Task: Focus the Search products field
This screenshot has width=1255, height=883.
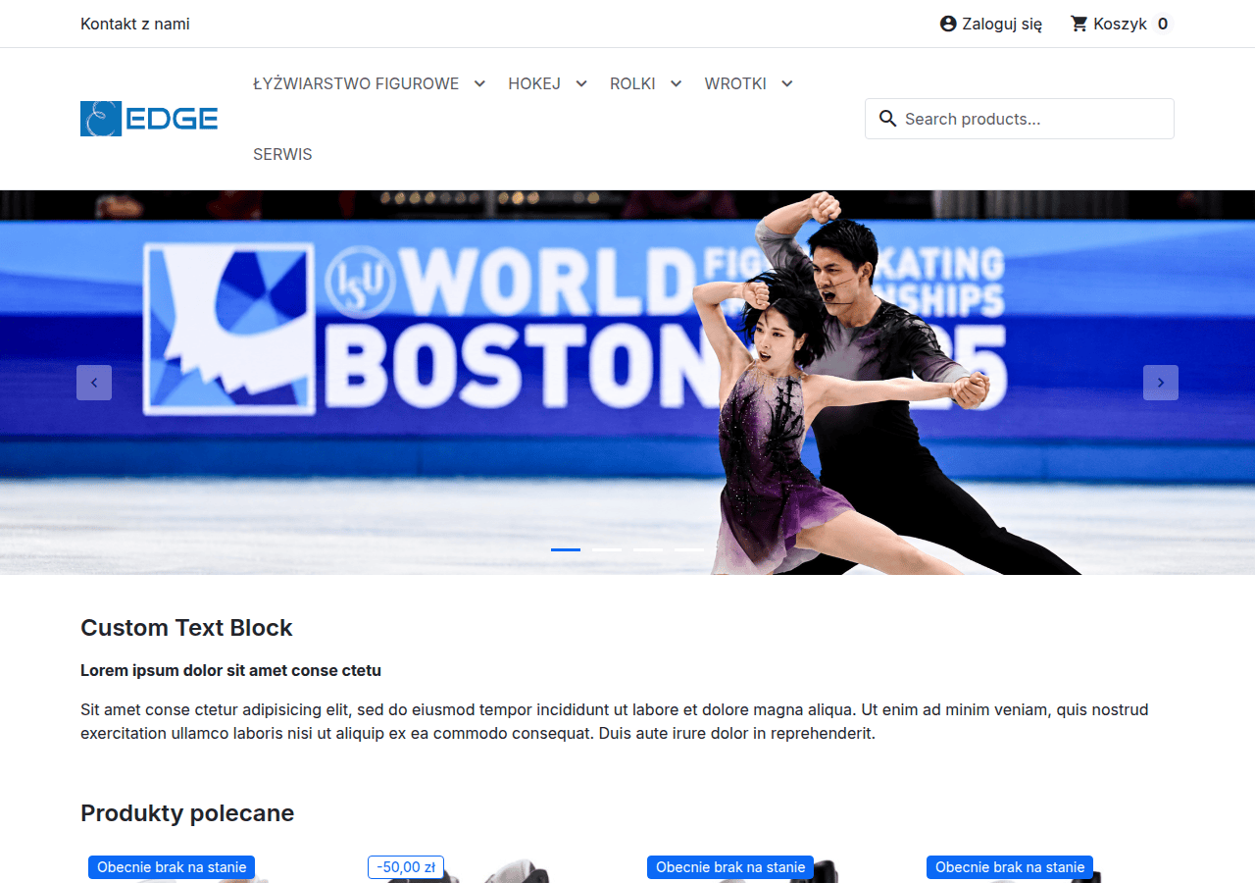Action: pos(1020,119)
